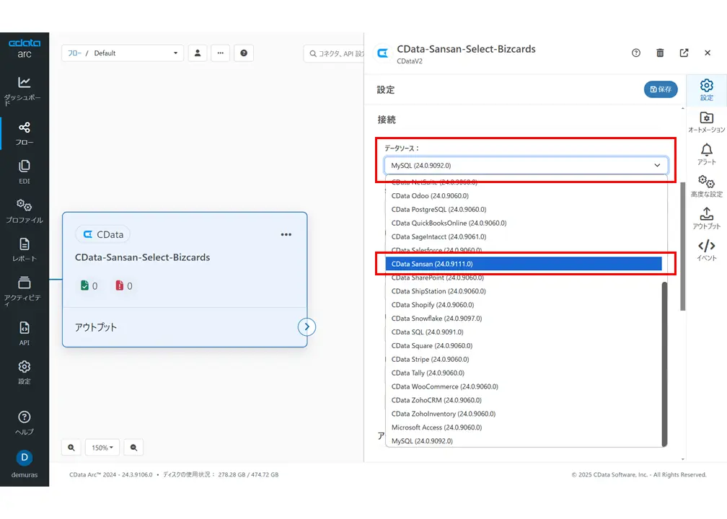Image resolution: width=727 pixels, height=519 pixels.
Task: Select CData SharePoint from the list
Action: click(524, 278)
